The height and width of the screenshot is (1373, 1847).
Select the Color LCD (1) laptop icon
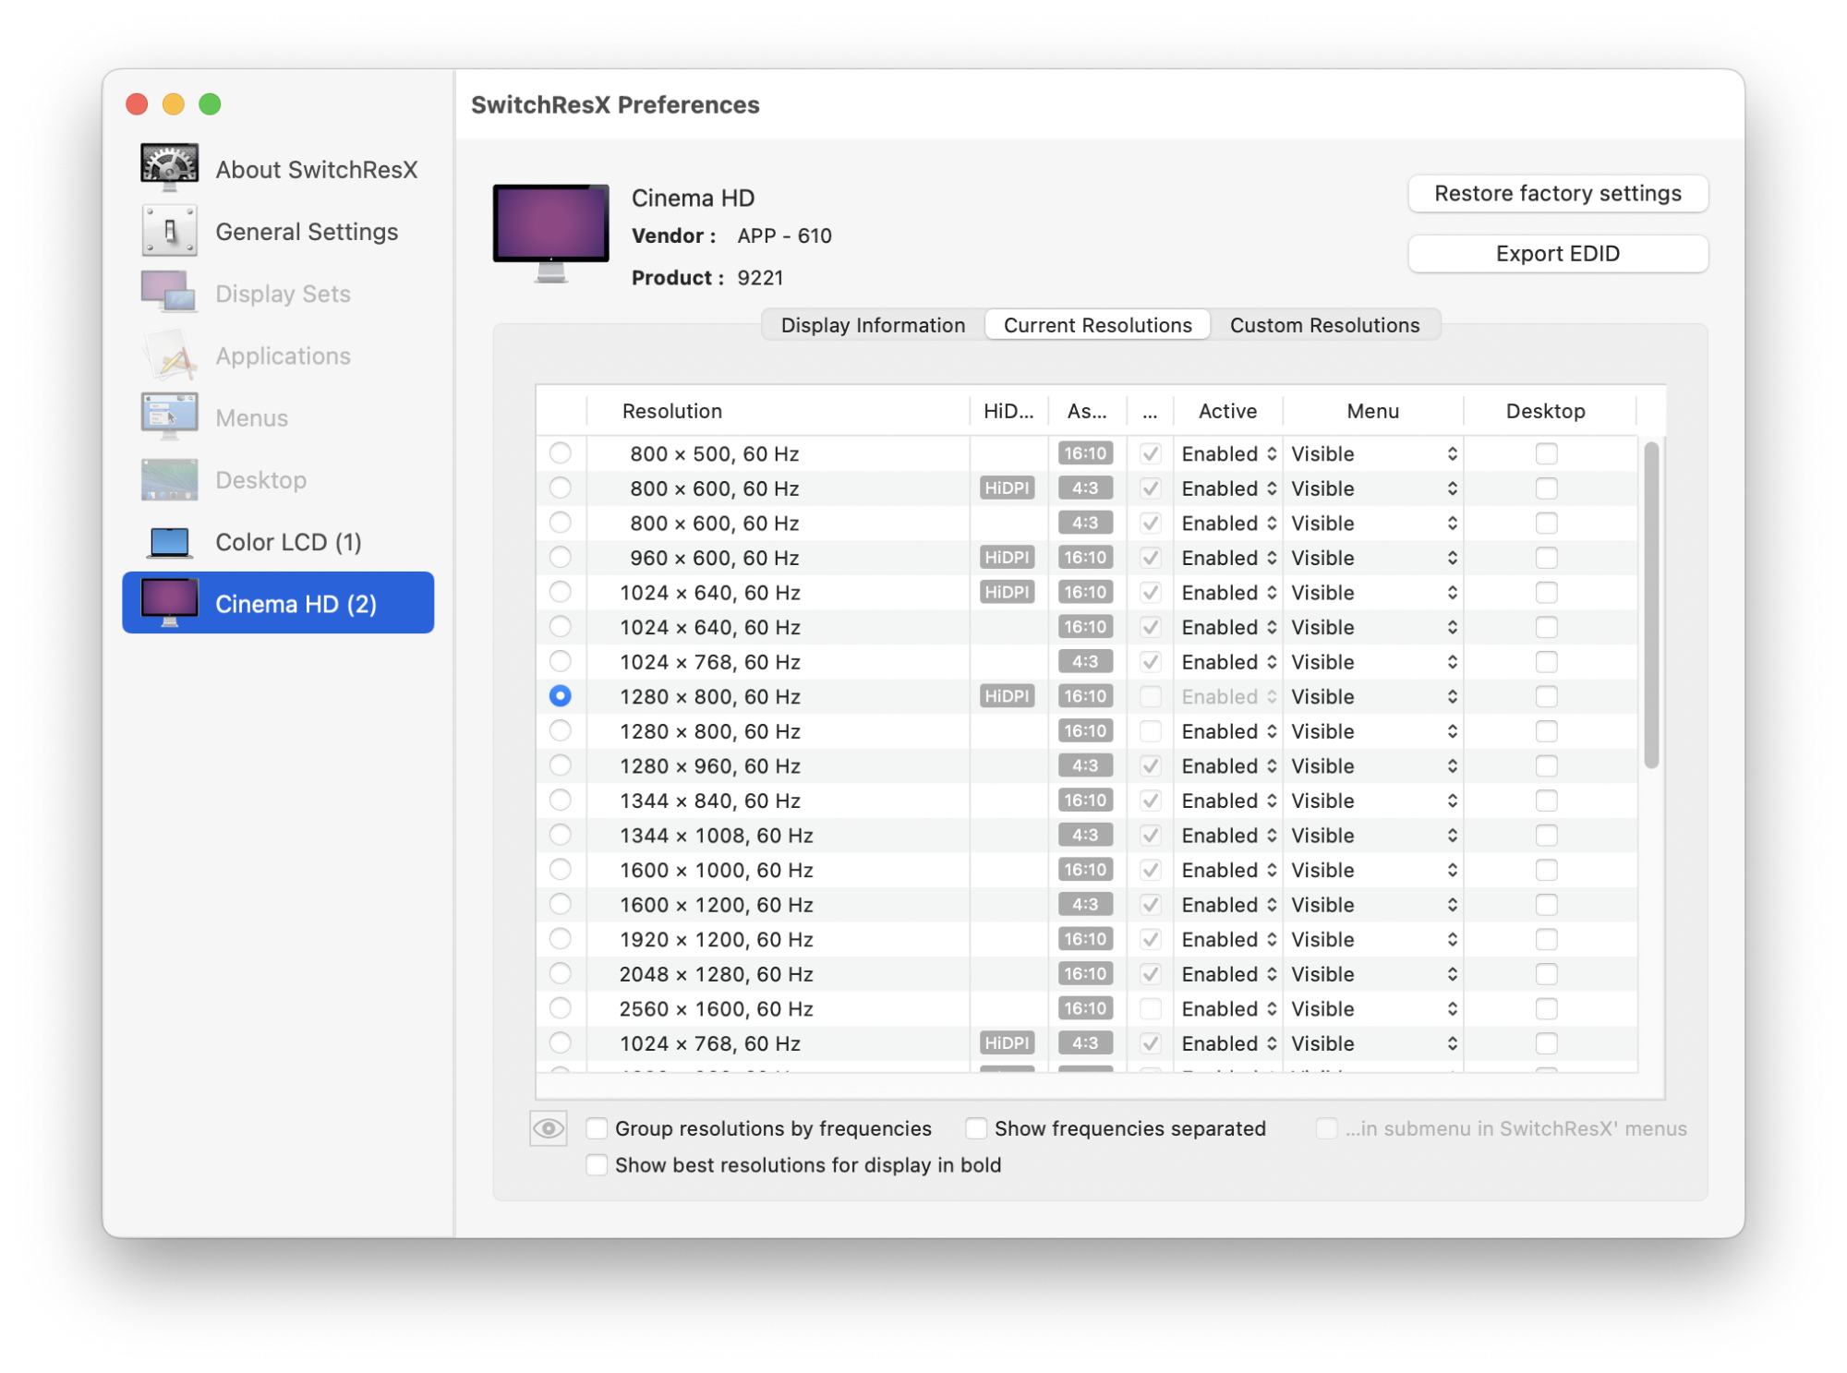[169, 542]
